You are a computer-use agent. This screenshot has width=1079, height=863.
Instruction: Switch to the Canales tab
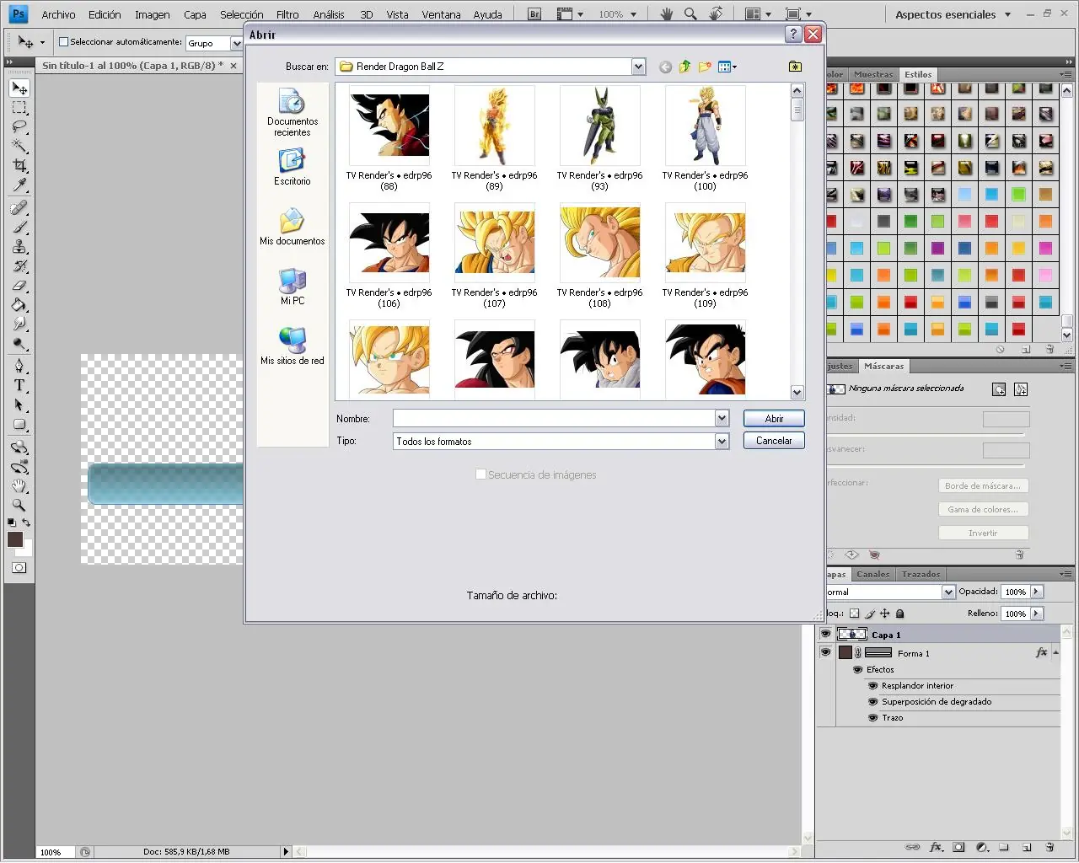coord(872,574)
